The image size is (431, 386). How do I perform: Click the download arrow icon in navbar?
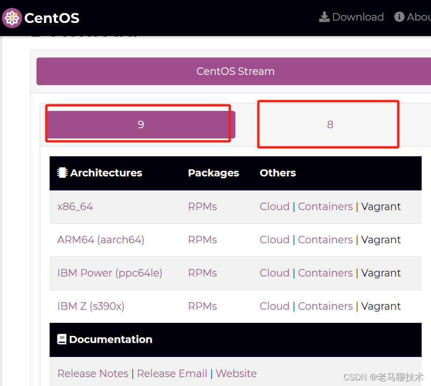point(324,17)
